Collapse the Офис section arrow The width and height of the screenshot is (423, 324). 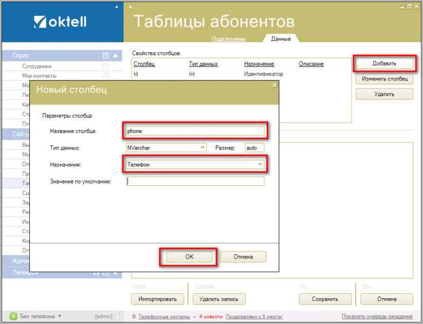point(115,55)
